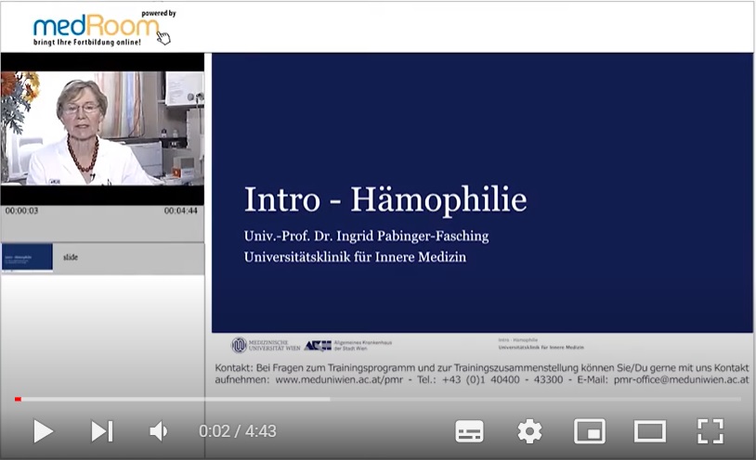Image resolution: width=756 pixels, height=460 pixels.
Task: Skip to the next video
Action: click(x=101, y=430)
